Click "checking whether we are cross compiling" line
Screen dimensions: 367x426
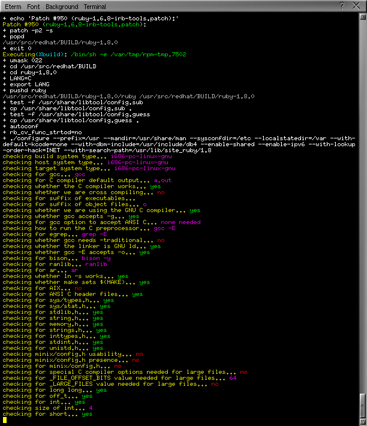pos(83,192)
